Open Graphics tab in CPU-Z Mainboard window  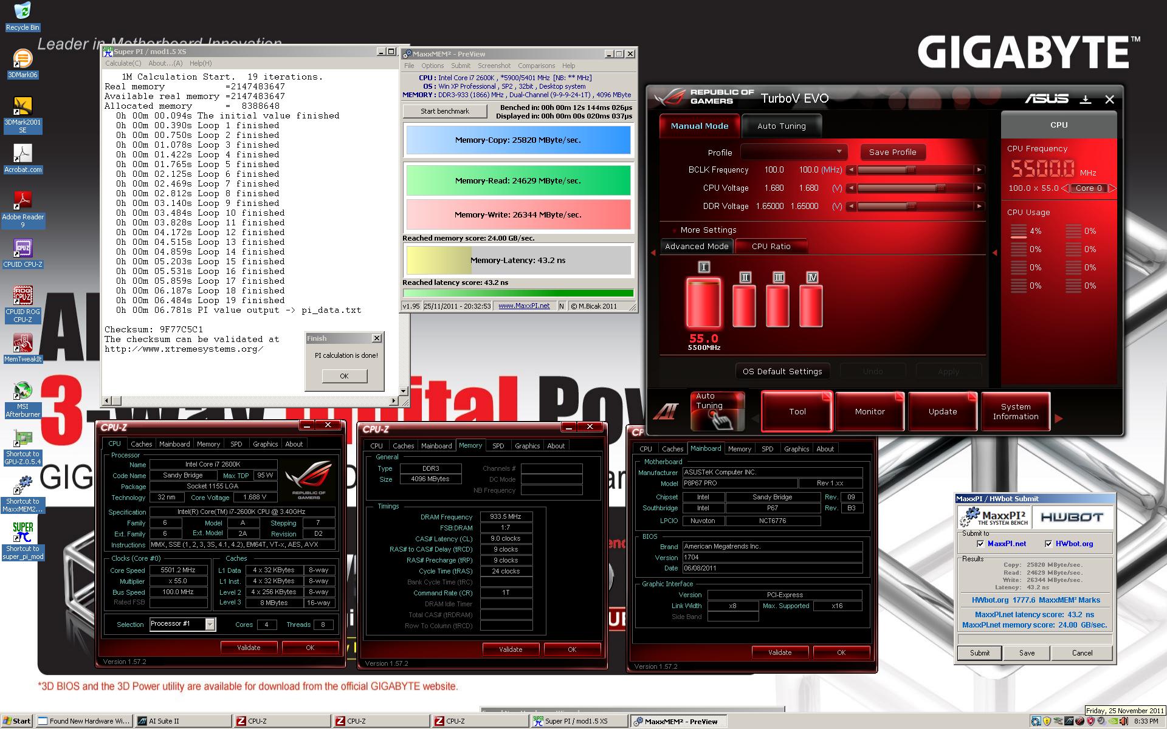(796, 449)
